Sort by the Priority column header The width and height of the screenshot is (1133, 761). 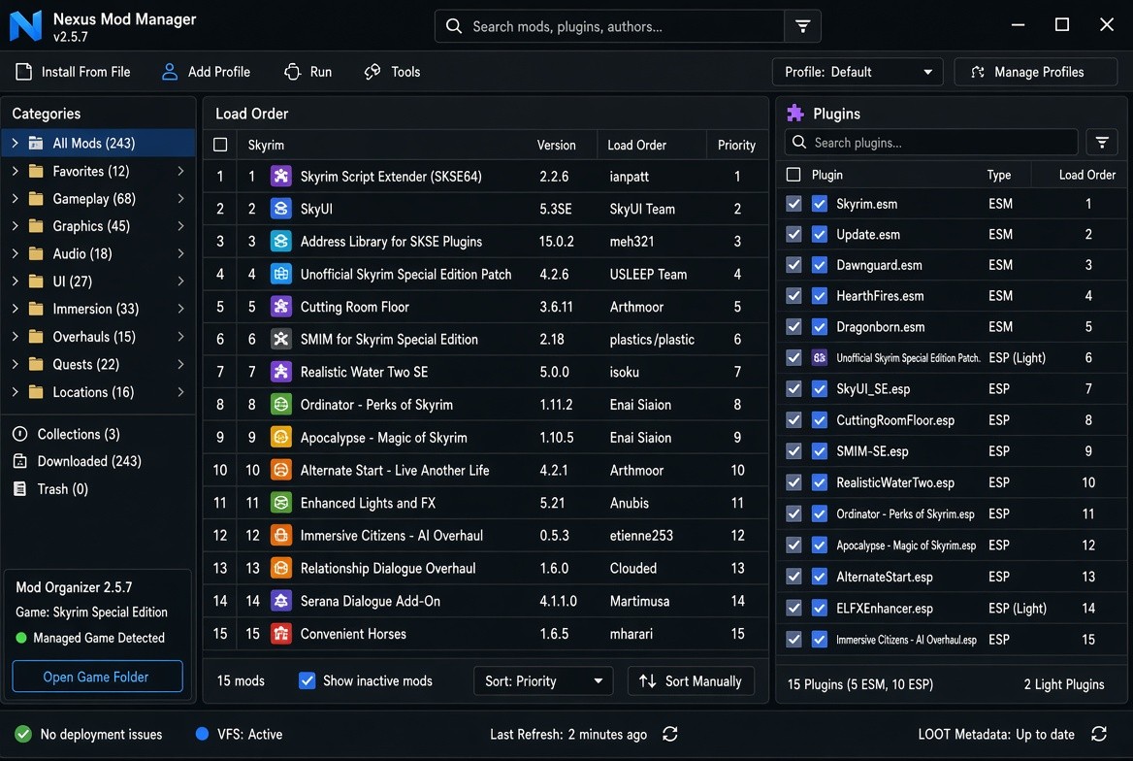736,145
